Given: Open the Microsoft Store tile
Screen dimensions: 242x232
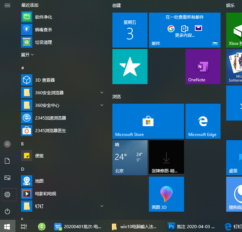Looking at the screenshot, I should (x=148, y=121).
